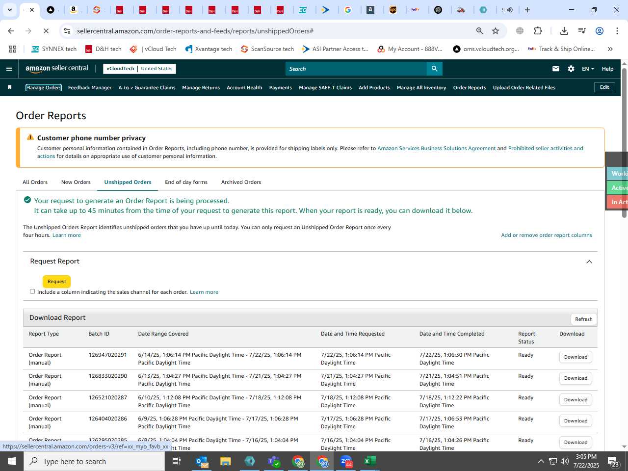Open Manage All Inventory menu item
This screenshot has height=471, width=628.
pos(421,87)
